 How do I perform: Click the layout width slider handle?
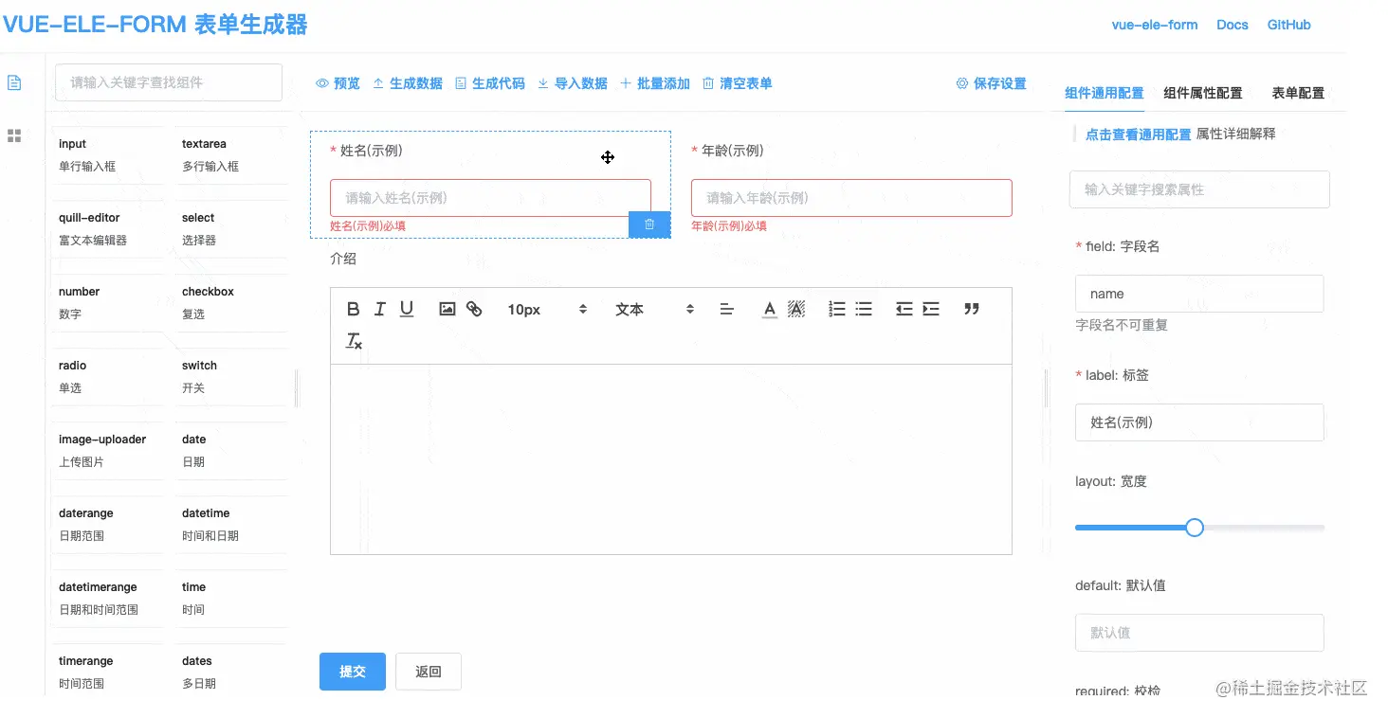(1195, 528)
